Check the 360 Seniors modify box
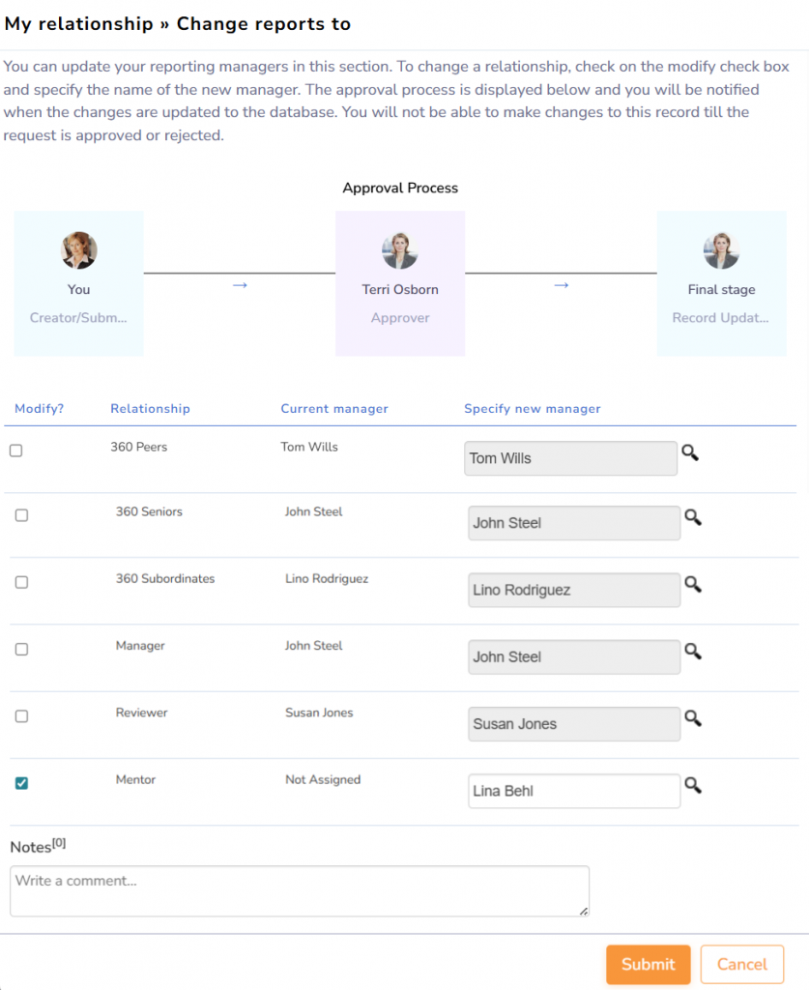 point(21,515)
